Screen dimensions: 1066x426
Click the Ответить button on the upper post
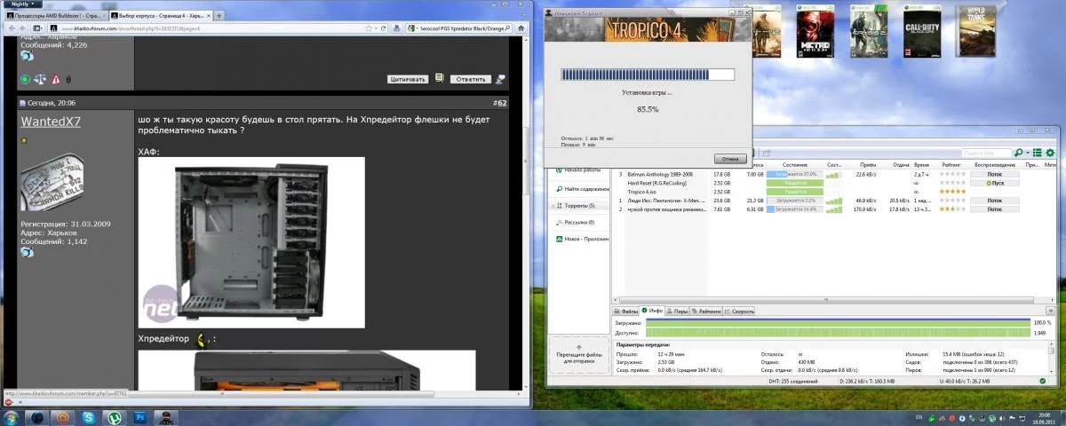pyautogui.click(x=471, y=79)
